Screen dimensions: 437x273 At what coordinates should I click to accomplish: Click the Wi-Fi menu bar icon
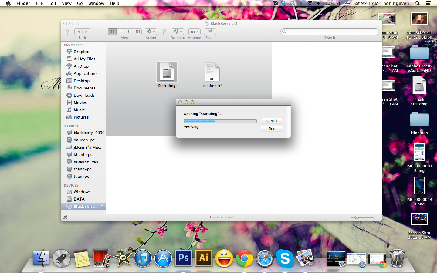pos(310,3)
